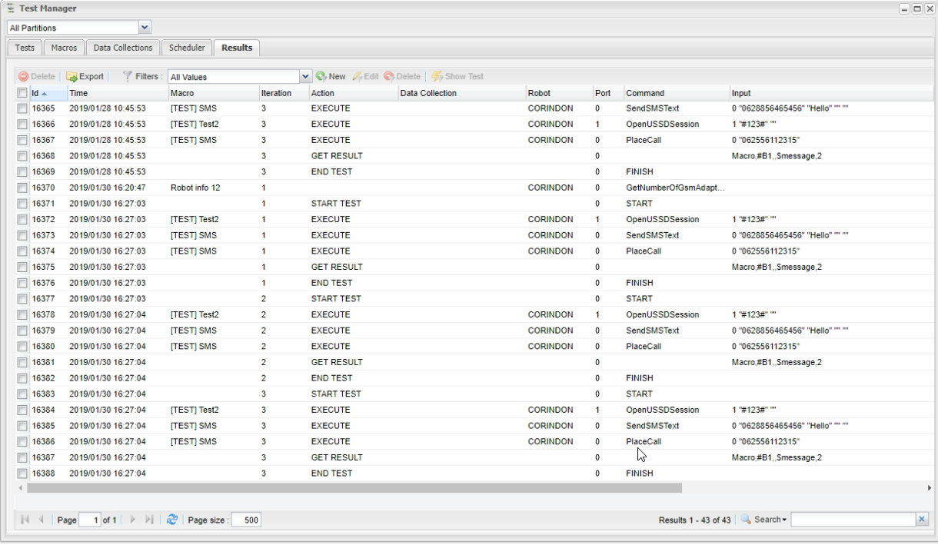The image size is (938, 545).
Task: Click the Delete button next to Edit
Action: click(404, 77)
